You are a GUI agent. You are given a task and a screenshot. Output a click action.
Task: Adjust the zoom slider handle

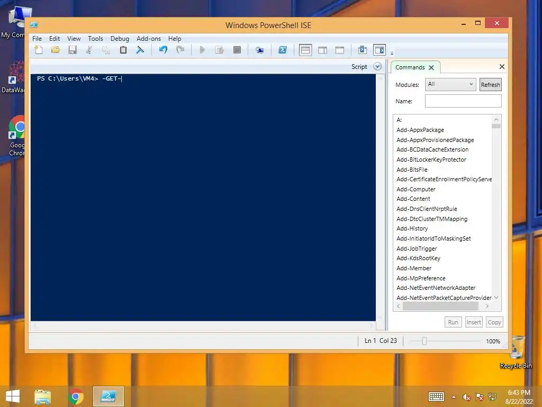click(x=424, y=341)
